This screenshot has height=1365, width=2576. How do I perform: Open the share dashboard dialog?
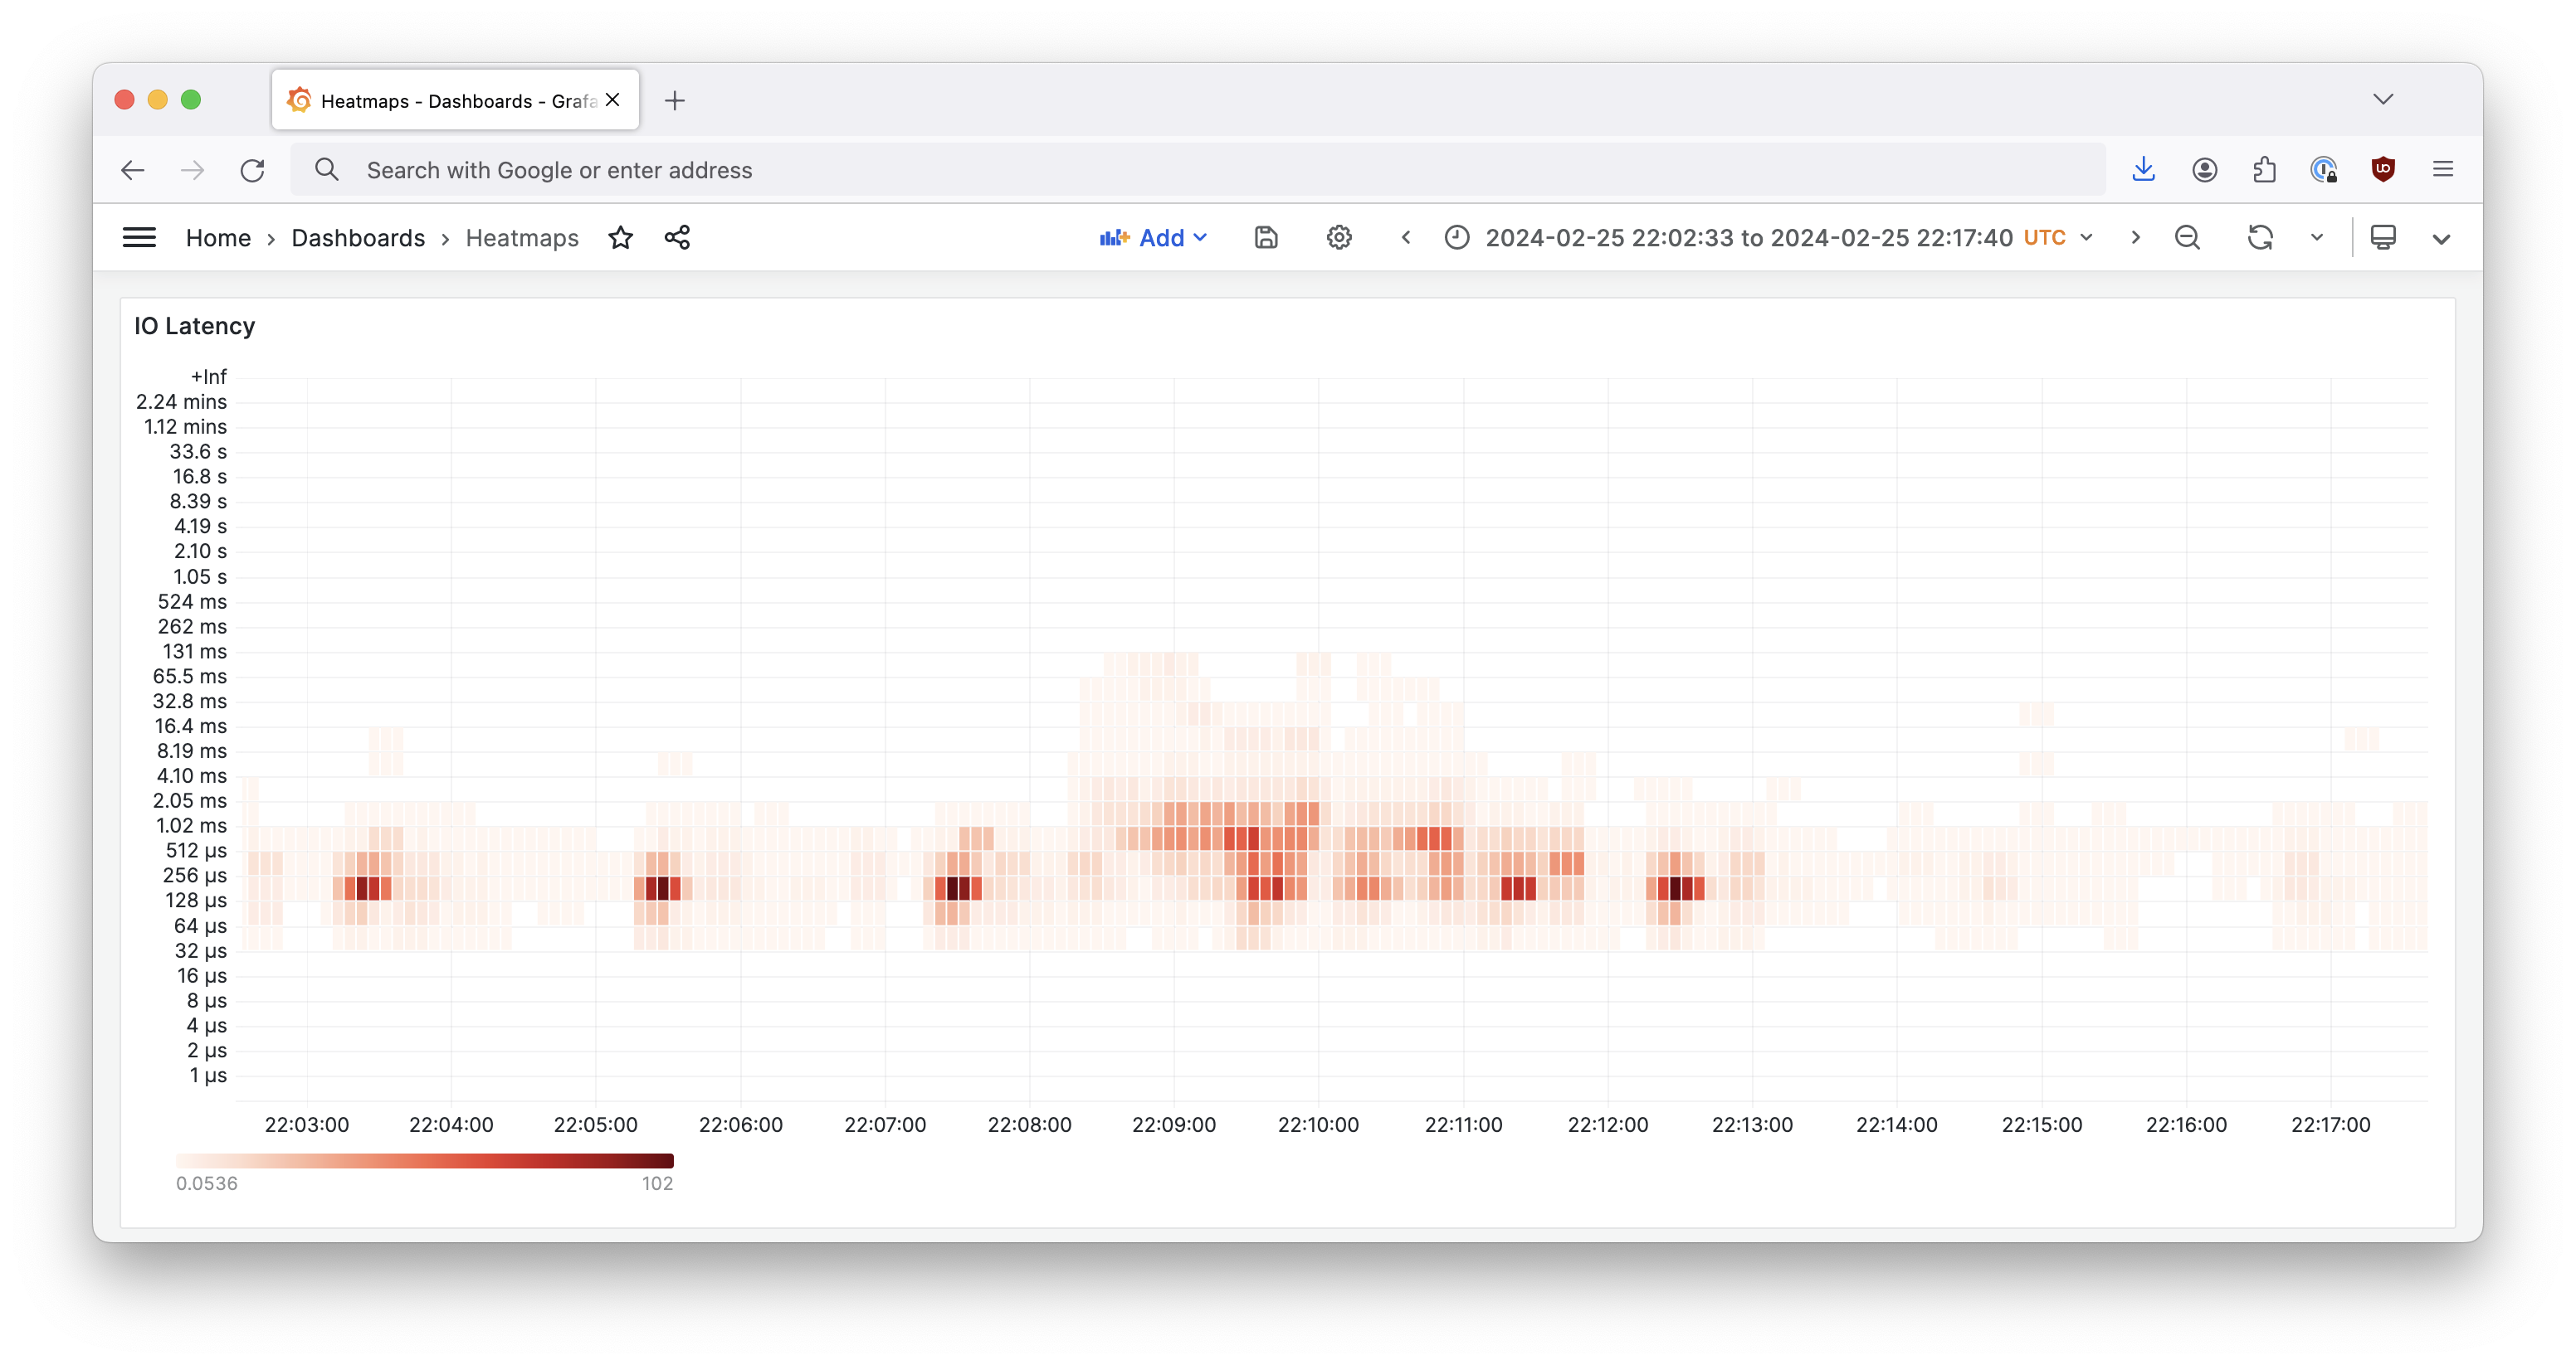677,238
